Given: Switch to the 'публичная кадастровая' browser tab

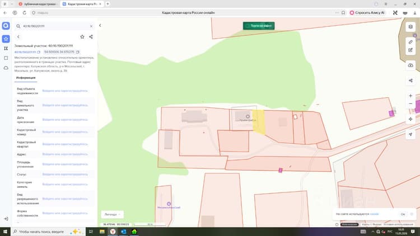Looking at the screenshot, I should (x=38, y=4).
